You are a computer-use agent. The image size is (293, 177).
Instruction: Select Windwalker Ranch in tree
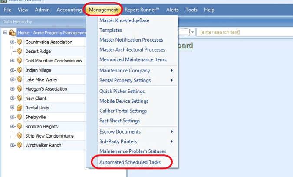pyautogui.click(x=43, y=145)
